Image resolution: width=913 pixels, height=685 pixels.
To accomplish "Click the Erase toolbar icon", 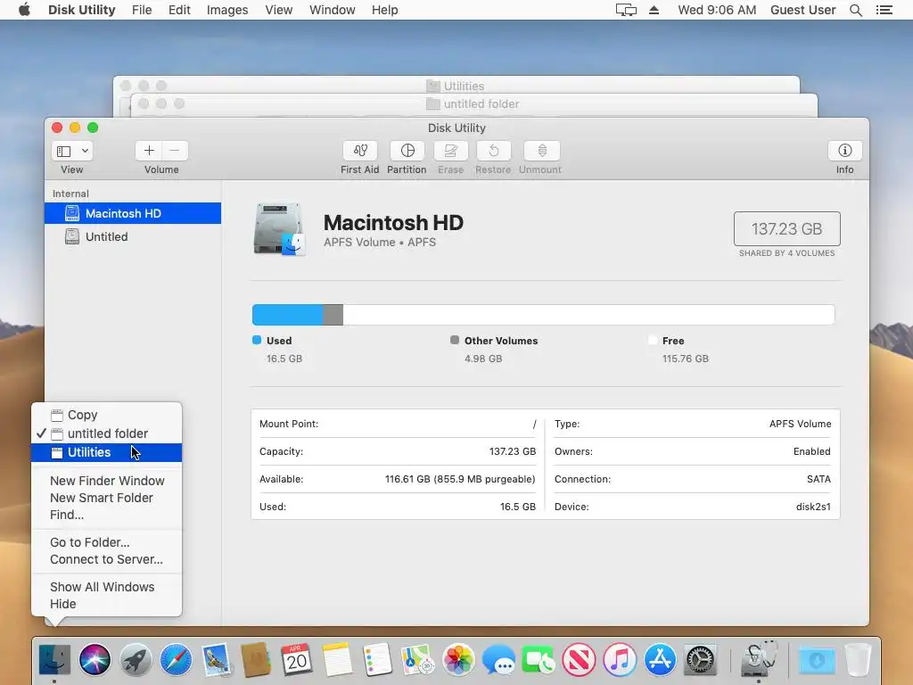I will point(450,151).
